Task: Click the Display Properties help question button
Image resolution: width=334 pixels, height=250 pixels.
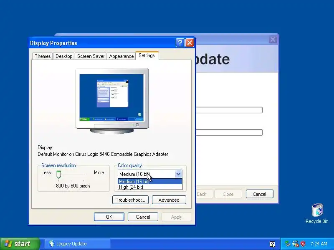Action: click(180, 43)
